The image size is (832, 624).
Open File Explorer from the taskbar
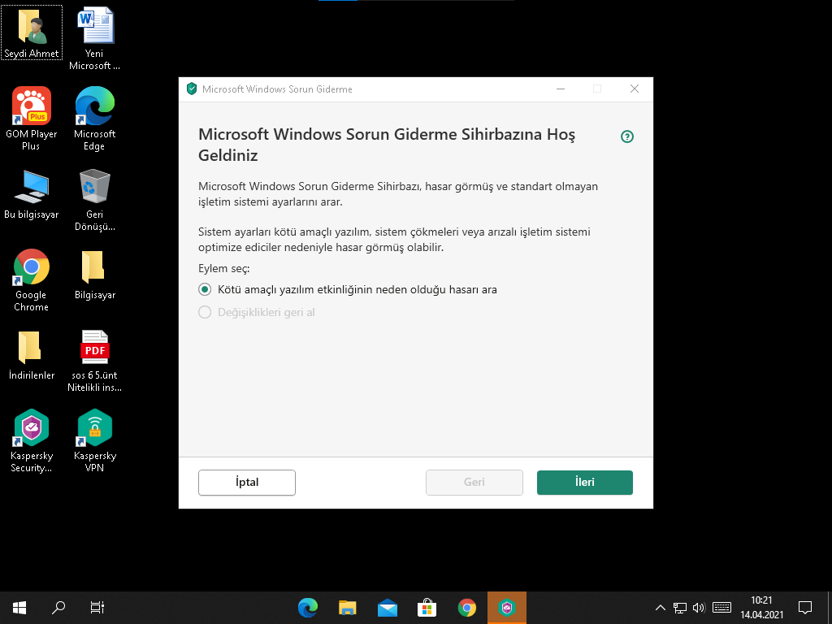pyautogui.click(x=348, y=608)
